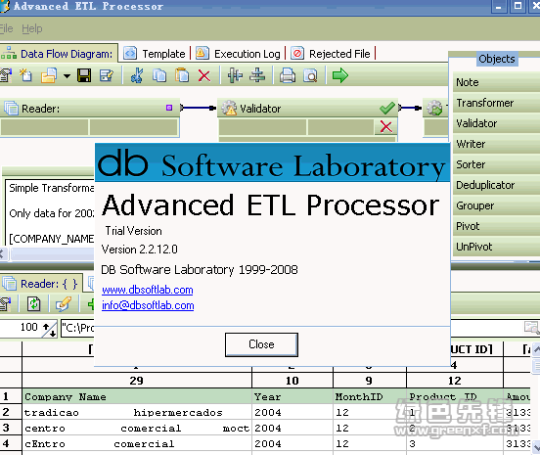Viewport: 540px width, 455px height.
Task: Click the Year header cell in the grid
Action: [292, 397]
